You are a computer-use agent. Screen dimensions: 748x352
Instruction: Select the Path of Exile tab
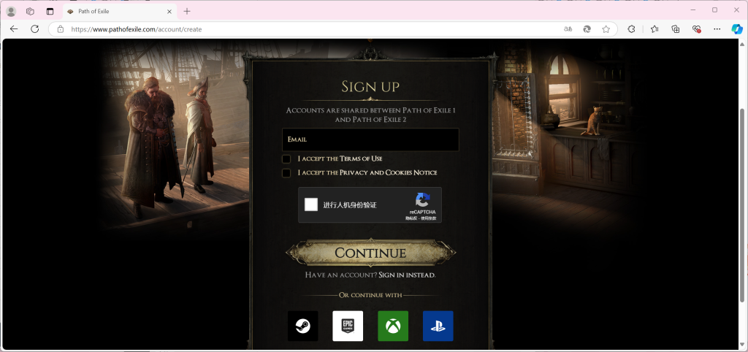(119, 12)
